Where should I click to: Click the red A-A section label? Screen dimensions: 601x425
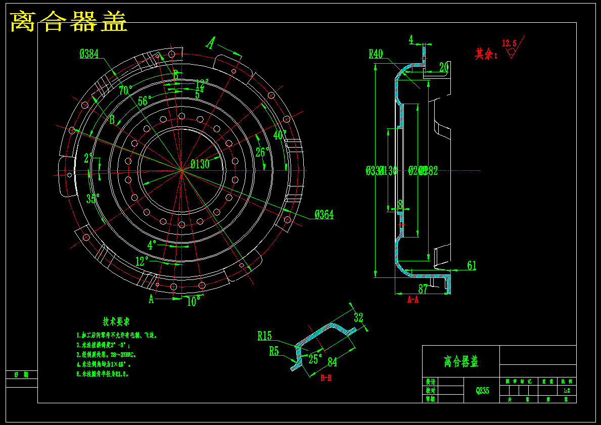tap(413, 300)
